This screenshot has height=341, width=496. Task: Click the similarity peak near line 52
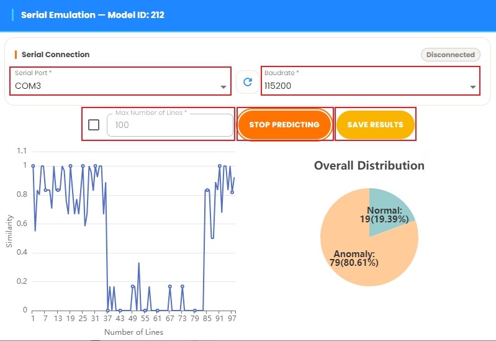pyautogui.click(x=138, y=263)
